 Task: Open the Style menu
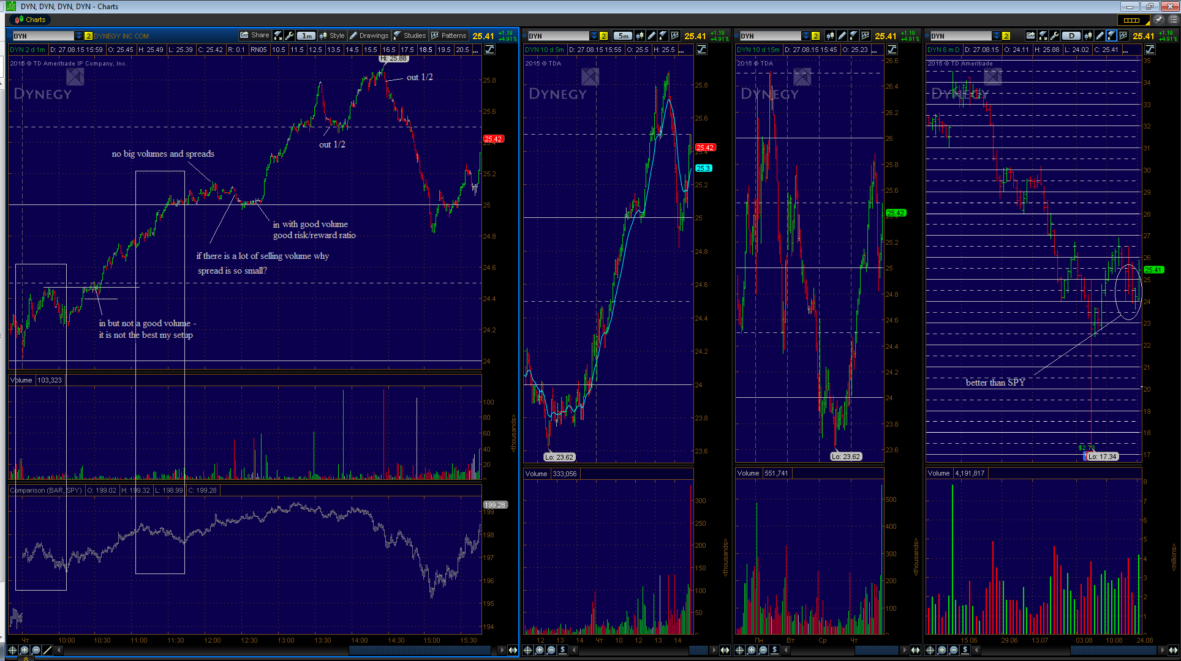click(x=333, y=35)
